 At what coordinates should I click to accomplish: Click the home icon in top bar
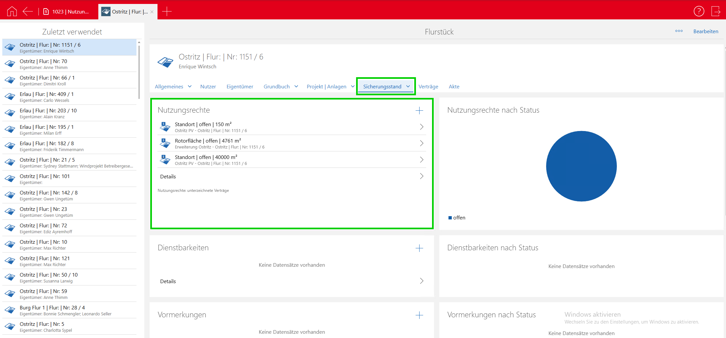pos(12,11)
